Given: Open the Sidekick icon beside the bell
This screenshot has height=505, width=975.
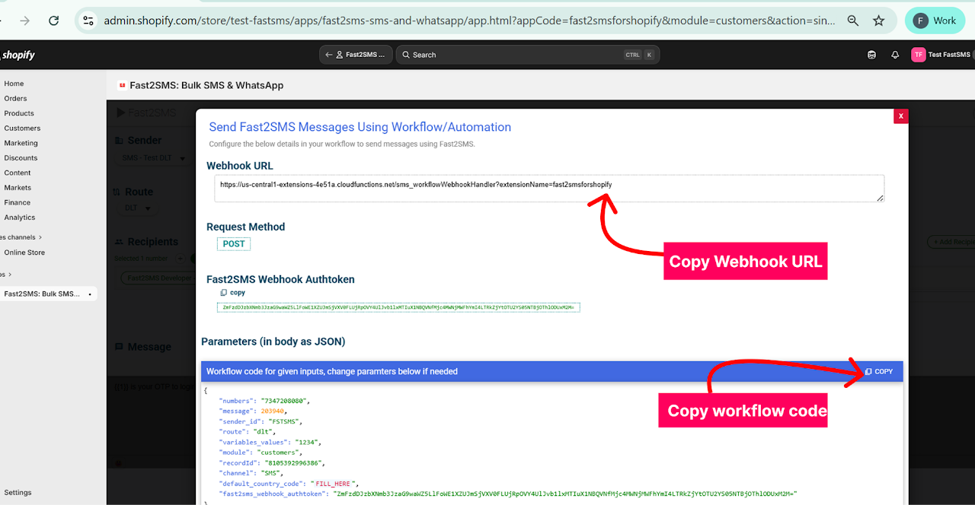Looking at the screenshot, I should point(872,55).
